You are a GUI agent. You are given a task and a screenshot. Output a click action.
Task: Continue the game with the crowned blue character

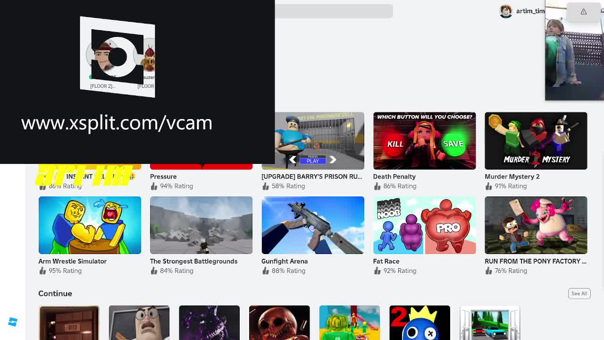click(419, 323)
